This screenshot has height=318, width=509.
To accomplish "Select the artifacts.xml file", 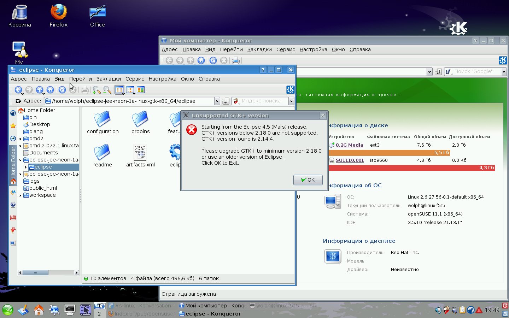I will pyautogui.click(x=140, y=155).
